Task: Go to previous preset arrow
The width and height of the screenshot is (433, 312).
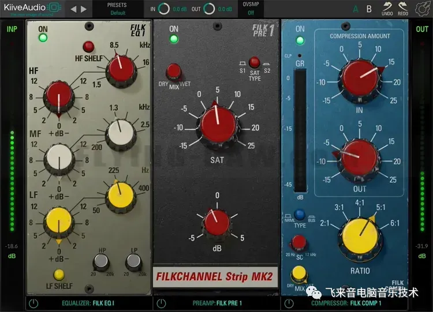Action: click(73, 9)
